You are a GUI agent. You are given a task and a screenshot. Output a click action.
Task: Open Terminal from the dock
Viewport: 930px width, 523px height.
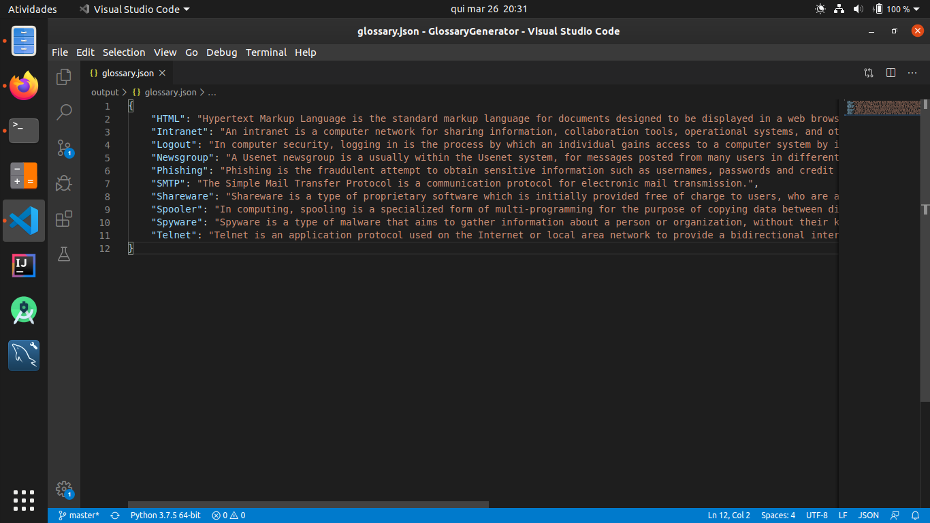[x=24, y=131]
